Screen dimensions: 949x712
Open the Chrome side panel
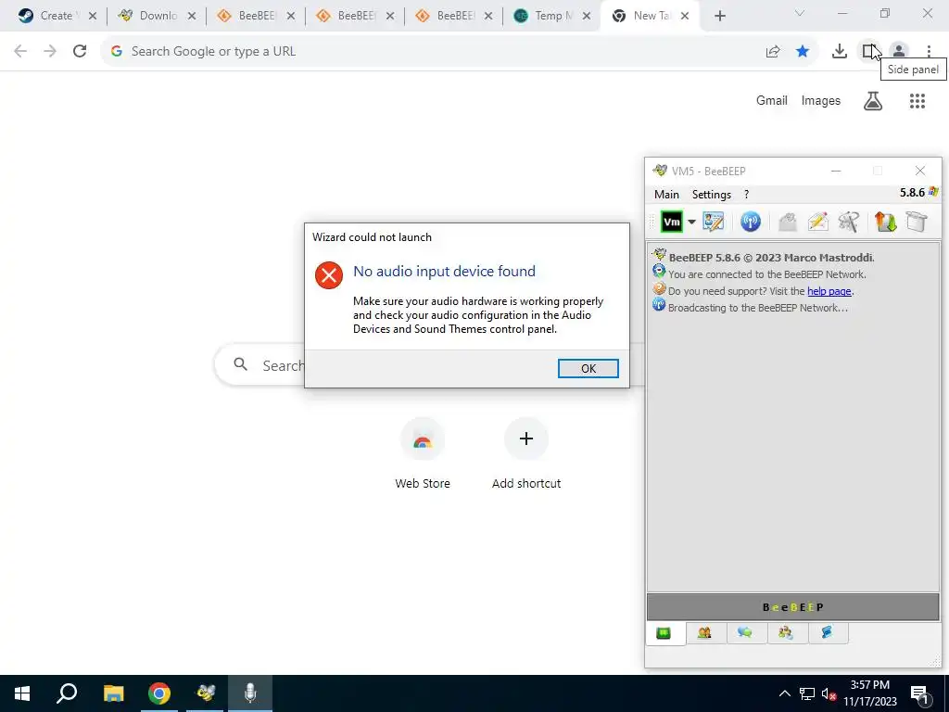pos(869,52)
